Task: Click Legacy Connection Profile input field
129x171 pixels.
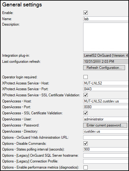Action: click(106, 161)
